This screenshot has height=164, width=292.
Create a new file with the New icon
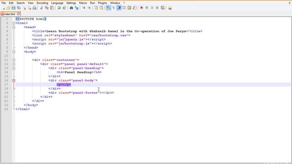(3, 8)
